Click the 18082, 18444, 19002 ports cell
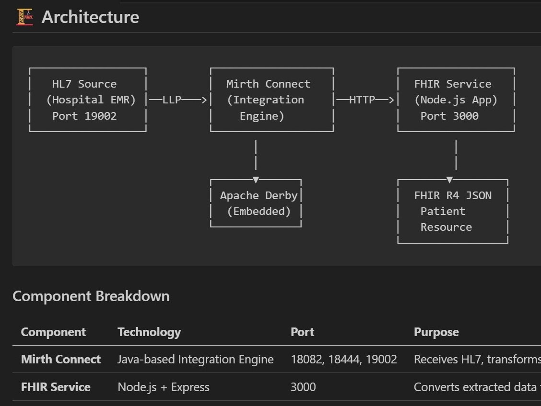Image resolution: width=541 pixels, height=406 pixels. pos(343,359)
